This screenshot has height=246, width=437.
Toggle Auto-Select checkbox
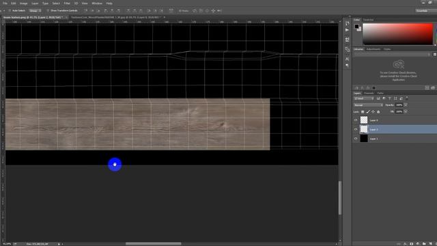coord(10,11)
